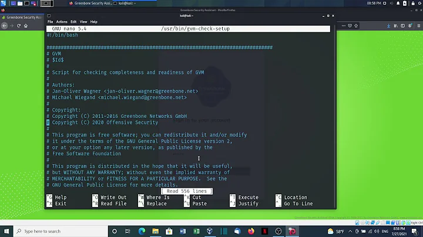Open Netflix from Windows taskbar
The image size is (423, 237).
pyautogui.click(x=264, y=231)
